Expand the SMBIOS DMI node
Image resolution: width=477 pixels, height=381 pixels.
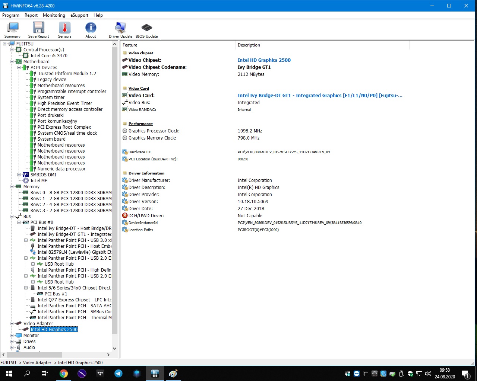pyautogui.click(x=19, y=175)
